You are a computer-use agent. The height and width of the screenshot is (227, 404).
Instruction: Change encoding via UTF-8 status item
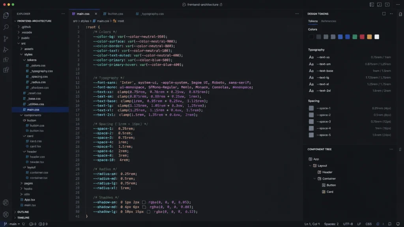(348, 224)
